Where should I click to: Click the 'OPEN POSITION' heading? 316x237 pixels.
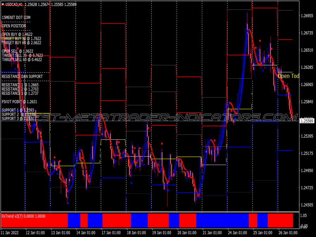tap(14, 26)
